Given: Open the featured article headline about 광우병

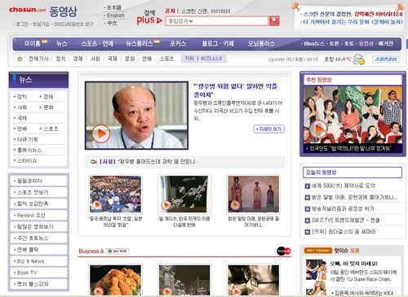Looking at the screenshot, I should point(236,90).
